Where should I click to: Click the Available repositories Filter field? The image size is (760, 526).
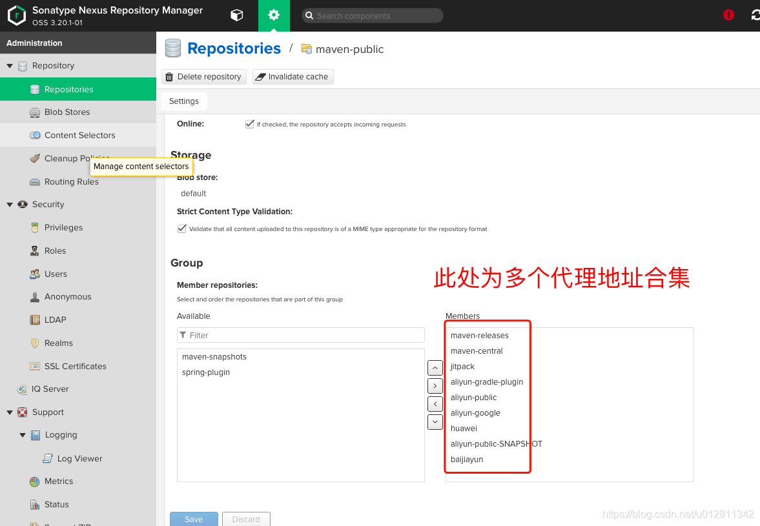300,335
